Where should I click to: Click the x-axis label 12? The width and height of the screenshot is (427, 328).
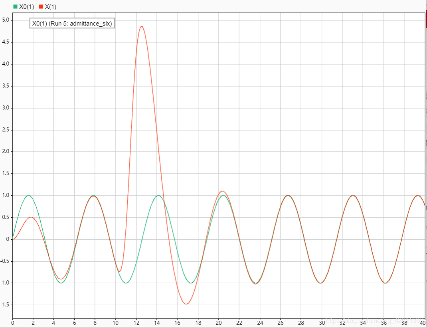click(x=136, y=322)
